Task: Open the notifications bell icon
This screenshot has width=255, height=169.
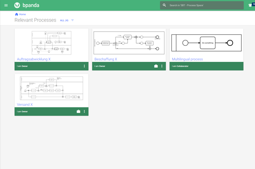Action: click(x=250, y=5)
